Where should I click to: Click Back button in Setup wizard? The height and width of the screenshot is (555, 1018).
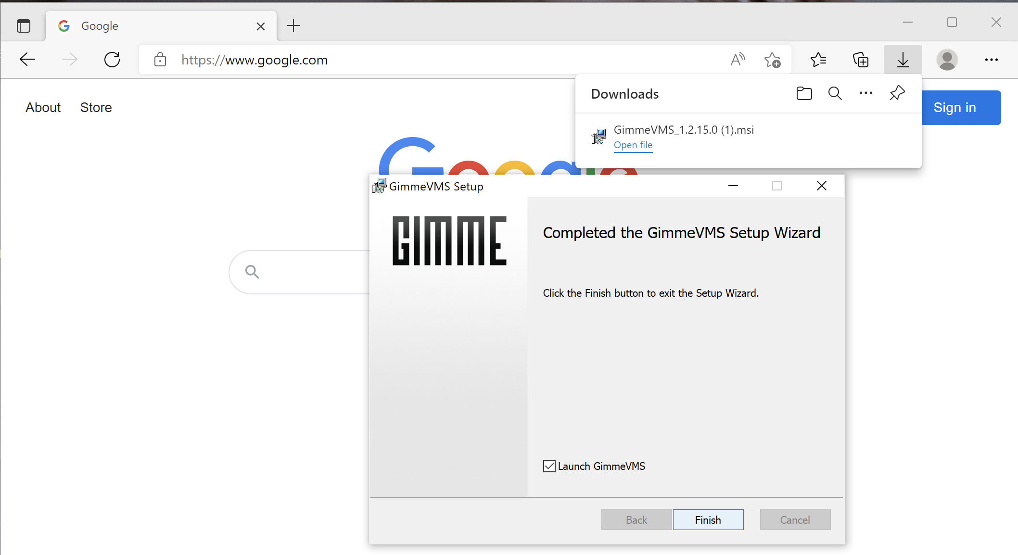[636, 520]
